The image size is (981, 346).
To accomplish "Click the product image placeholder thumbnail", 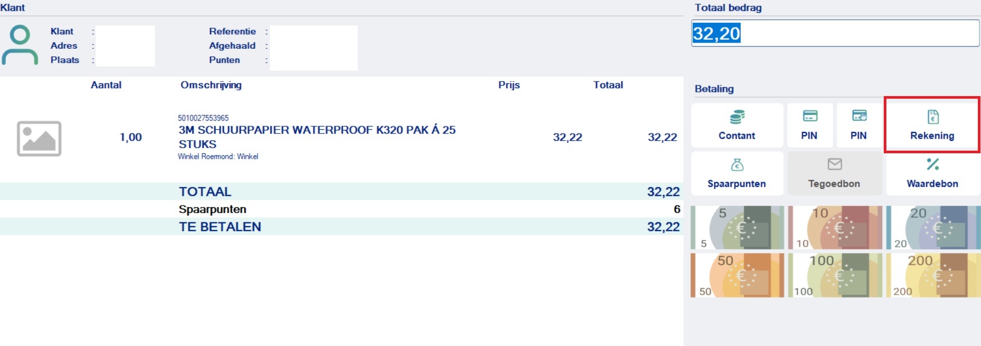I will click(39, 139).
